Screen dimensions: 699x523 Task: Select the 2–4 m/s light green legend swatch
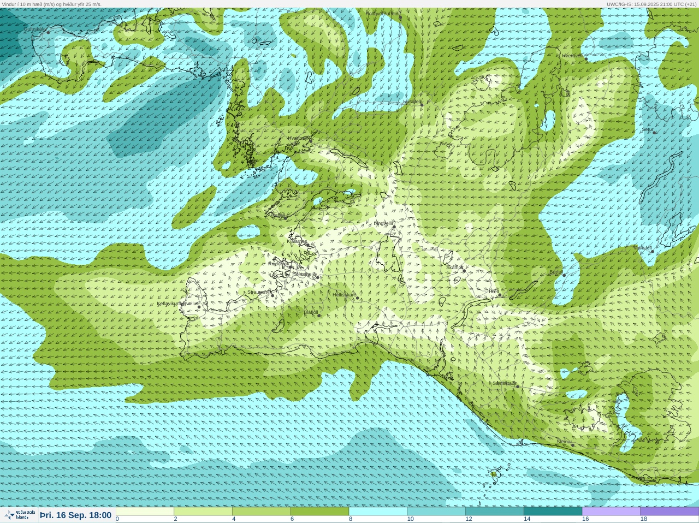pos(203,512)
